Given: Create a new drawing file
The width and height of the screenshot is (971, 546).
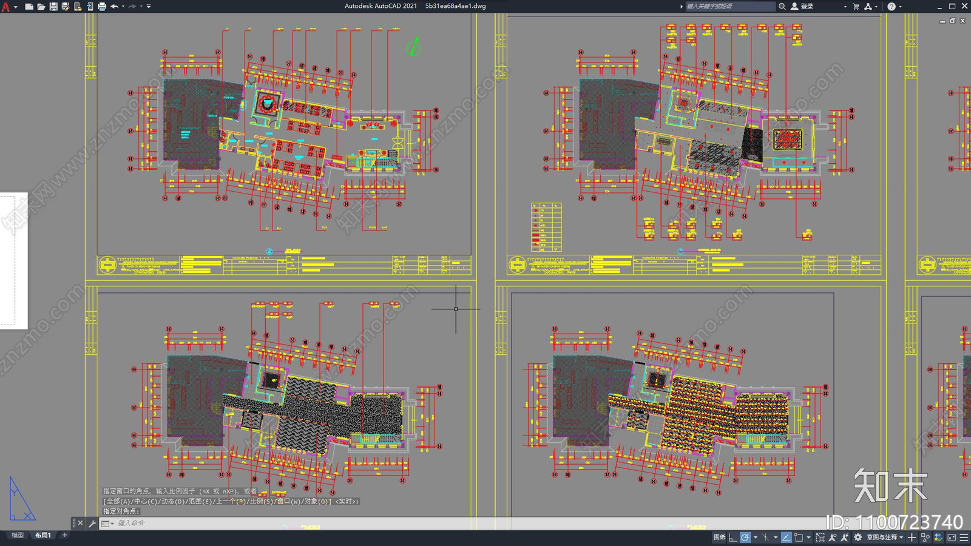Looking at the screenshot, I should coord(29,7).
